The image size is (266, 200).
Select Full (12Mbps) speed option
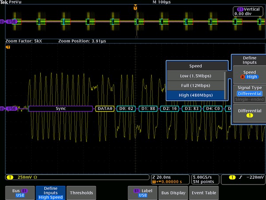point(195,85)
